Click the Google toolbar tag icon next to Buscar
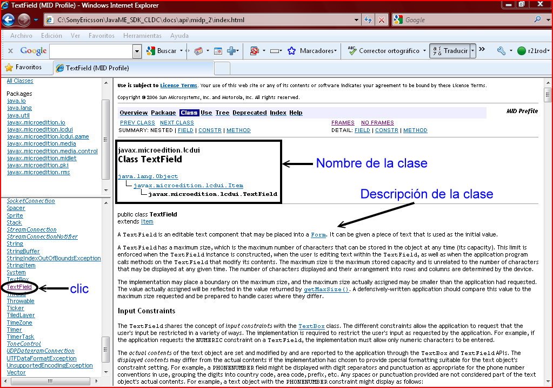 (198, 51)
